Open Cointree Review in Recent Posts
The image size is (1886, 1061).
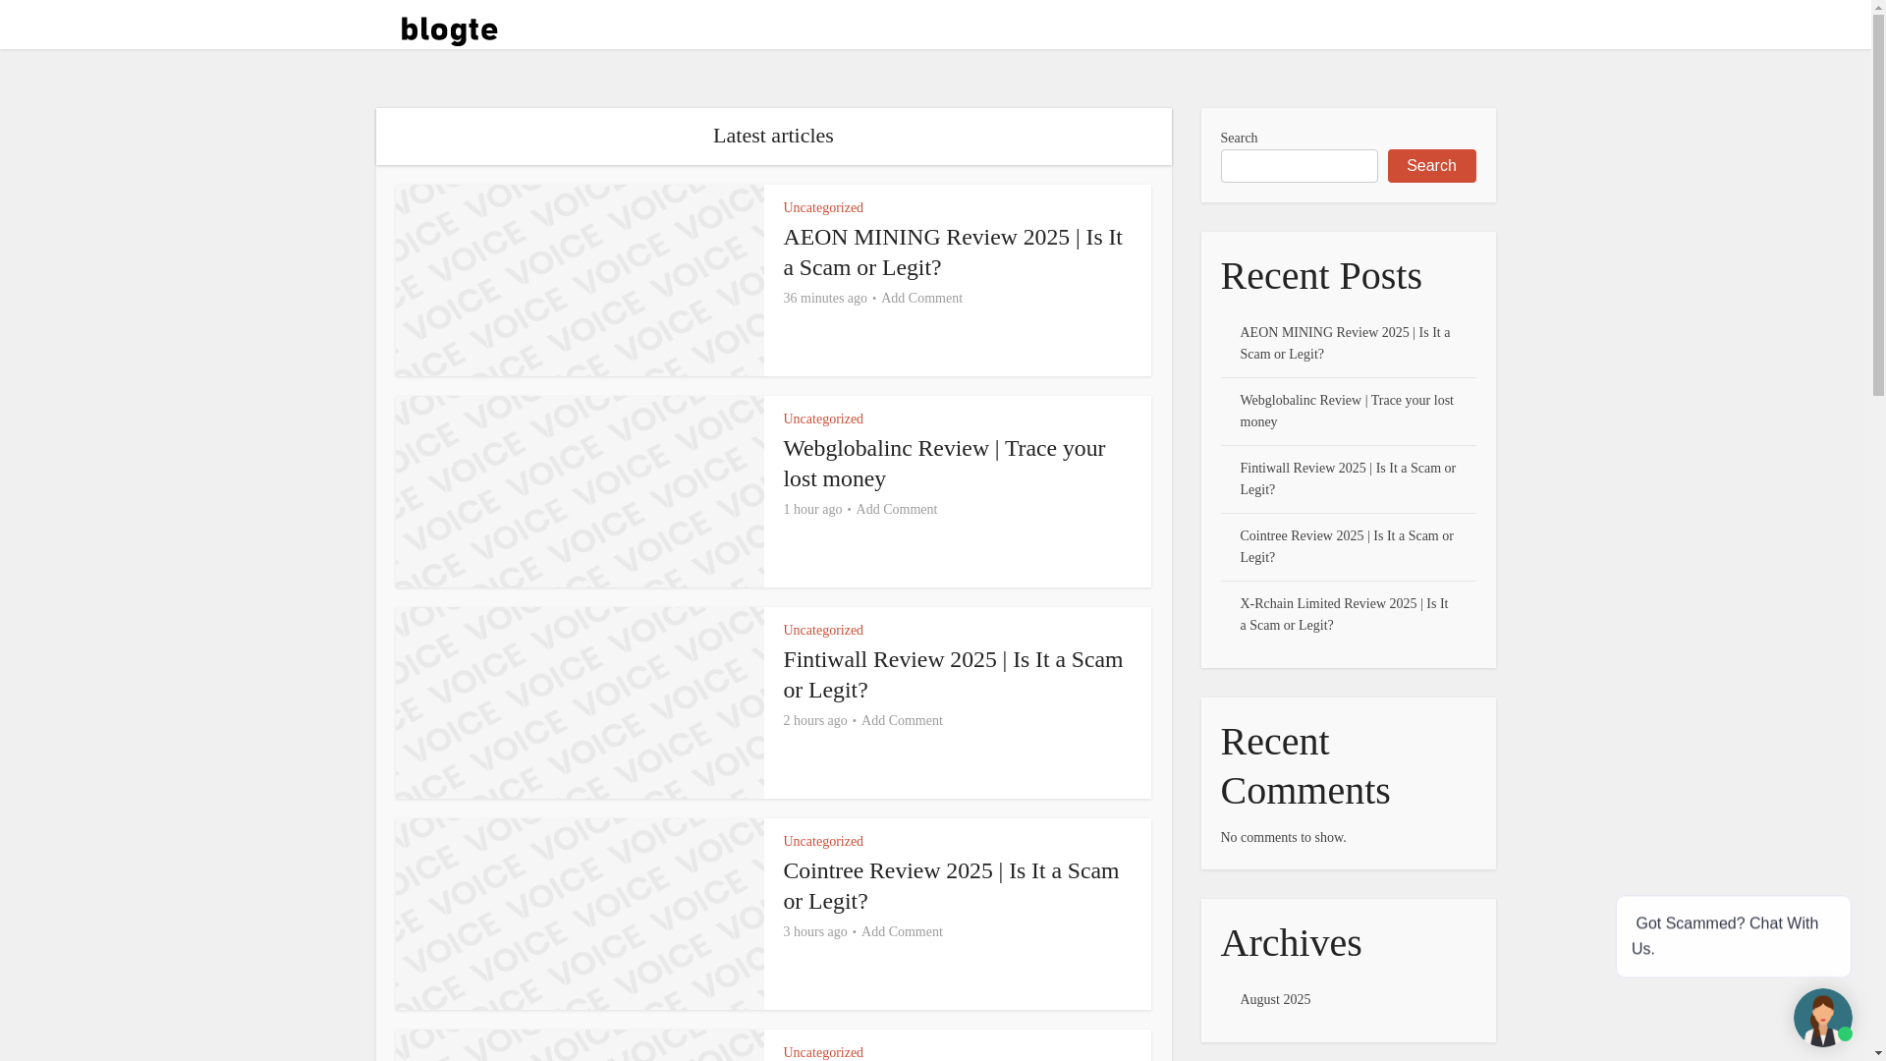click(1346, 546)
